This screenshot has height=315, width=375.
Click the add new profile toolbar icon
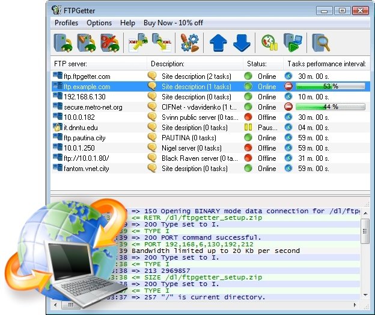(62, 43)
